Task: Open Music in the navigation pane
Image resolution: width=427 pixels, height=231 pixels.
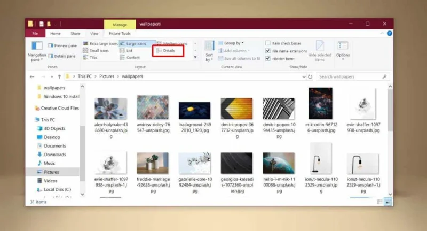Action: [x=46, y=163]
